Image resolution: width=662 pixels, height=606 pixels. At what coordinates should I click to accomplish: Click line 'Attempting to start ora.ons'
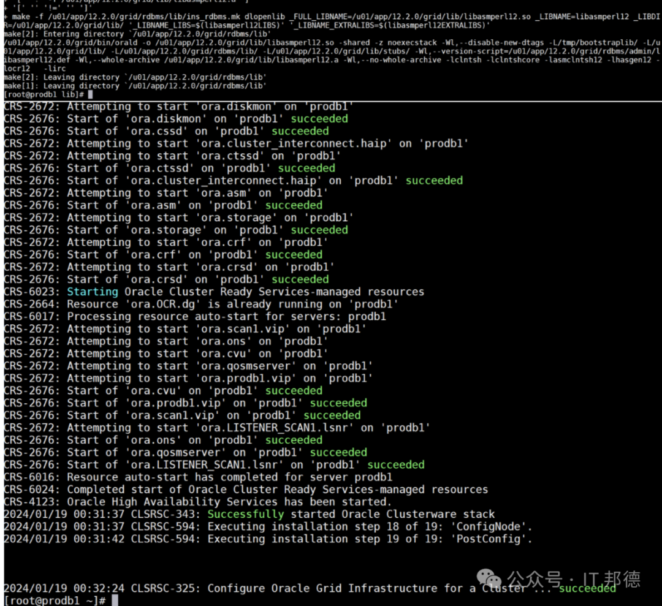tap(166, 341)
